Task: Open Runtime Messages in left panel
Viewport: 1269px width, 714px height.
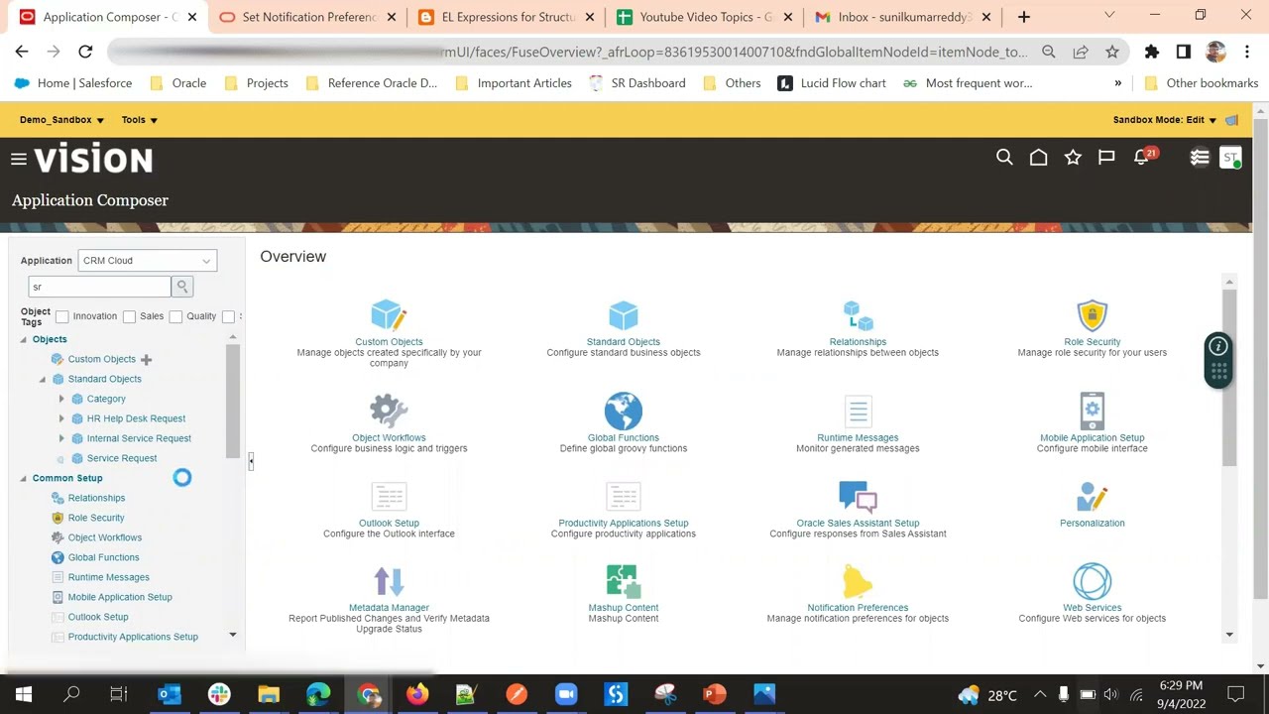Action: point(108,577)
